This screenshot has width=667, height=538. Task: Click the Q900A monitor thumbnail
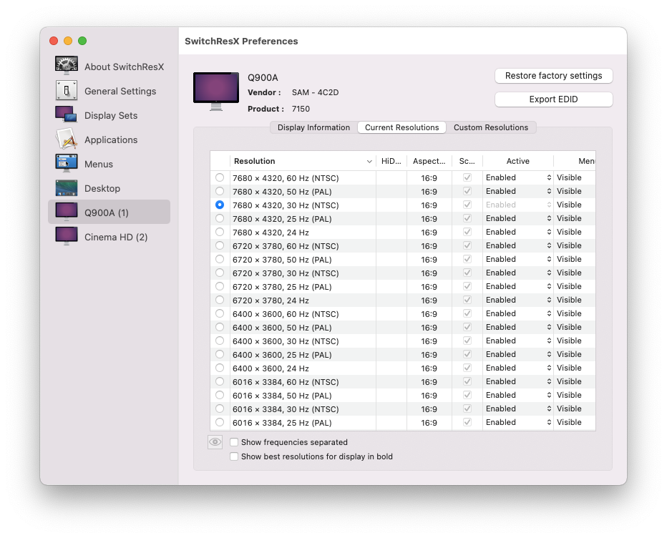pos(216,92)
